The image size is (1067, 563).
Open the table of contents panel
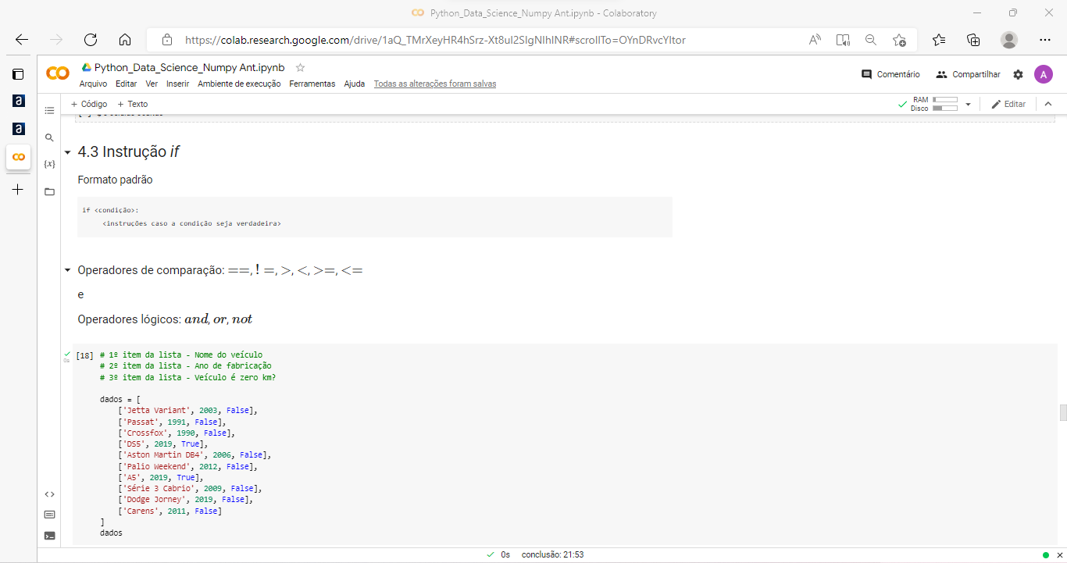click(x=50, y=110)
